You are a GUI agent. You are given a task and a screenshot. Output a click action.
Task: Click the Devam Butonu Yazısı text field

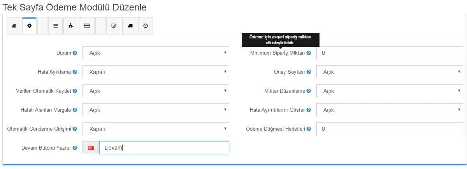[x=164, y=148]
